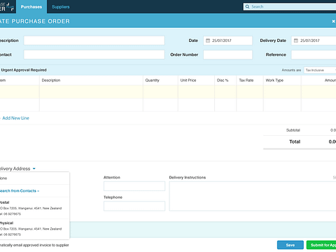Click the Quantity column header
Image resolution: width=336 pixels, height=252 pixels.
pyautogui.click(x=152, y=80)
